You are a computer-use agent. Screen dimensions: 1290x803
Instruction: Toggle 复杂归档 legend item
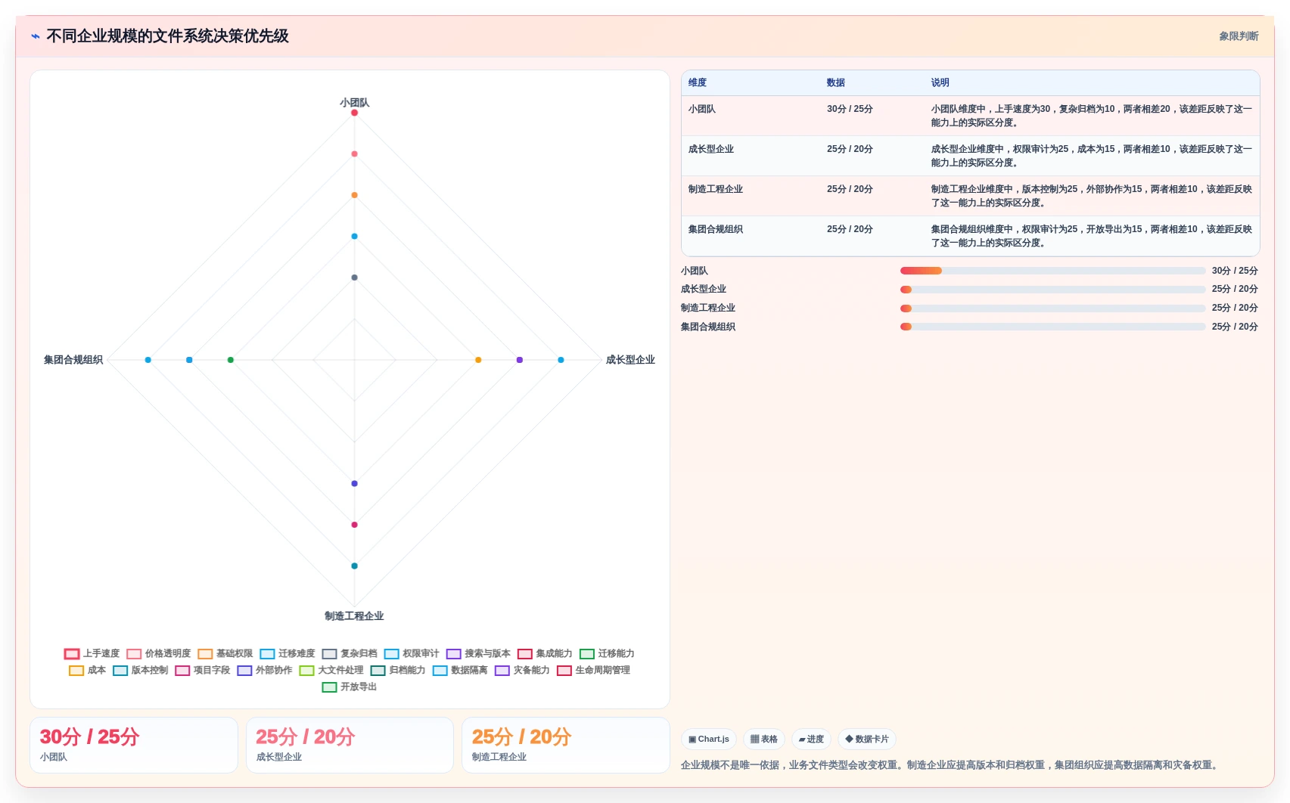coord(350,653)
